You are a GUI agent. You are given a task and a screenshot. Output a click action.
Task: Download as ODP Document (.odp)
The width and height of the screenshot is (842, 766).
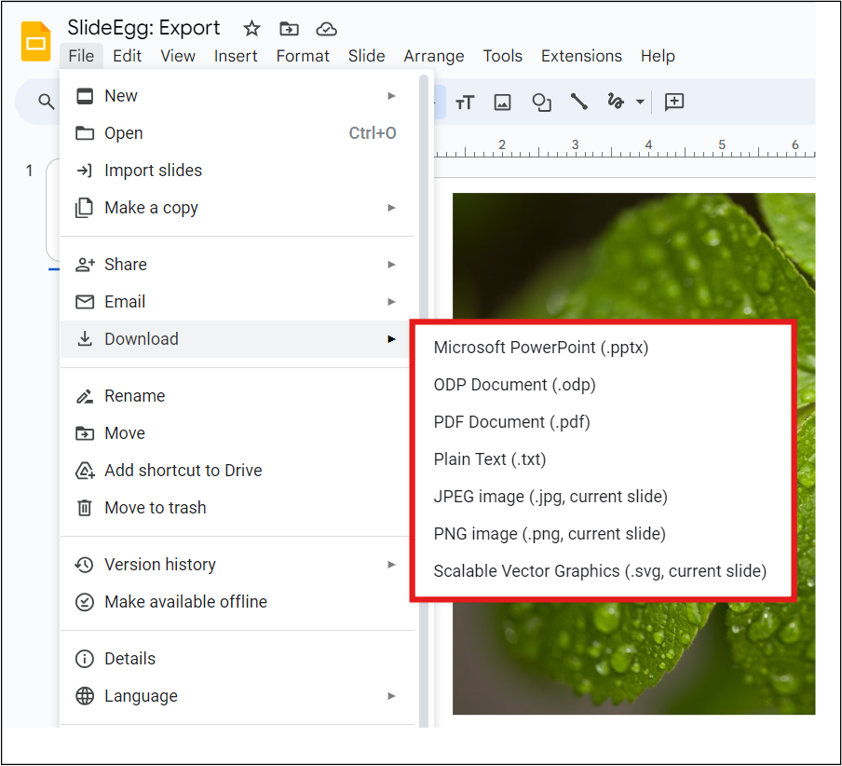click(x=603, y=385)
